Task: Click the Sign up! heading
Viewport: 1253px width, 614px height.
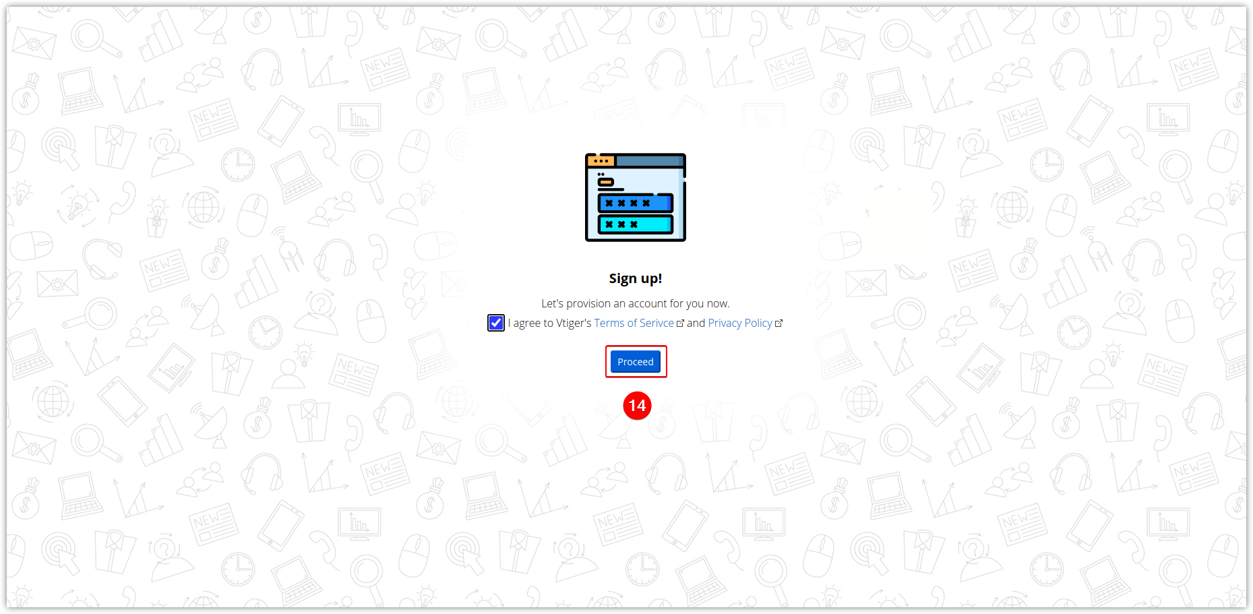Action: (635, 278)
